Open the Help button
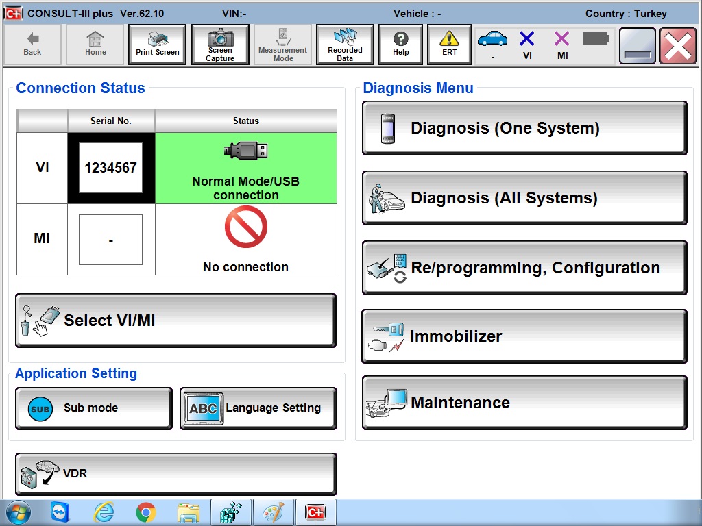The width and height of the screenshot is (702, 526). click(400, 45)
